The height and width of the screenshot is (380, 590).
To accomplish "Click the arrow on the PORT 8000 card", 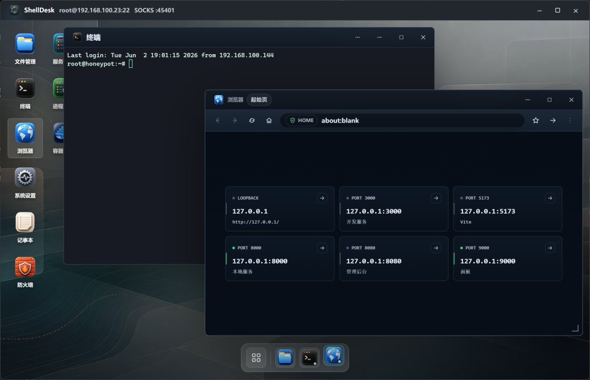I will (x=322, y=248).
